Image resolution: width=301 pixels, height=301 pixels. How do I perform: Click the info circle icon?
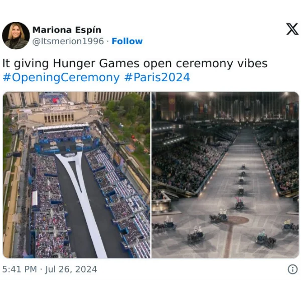pos(292,269)
